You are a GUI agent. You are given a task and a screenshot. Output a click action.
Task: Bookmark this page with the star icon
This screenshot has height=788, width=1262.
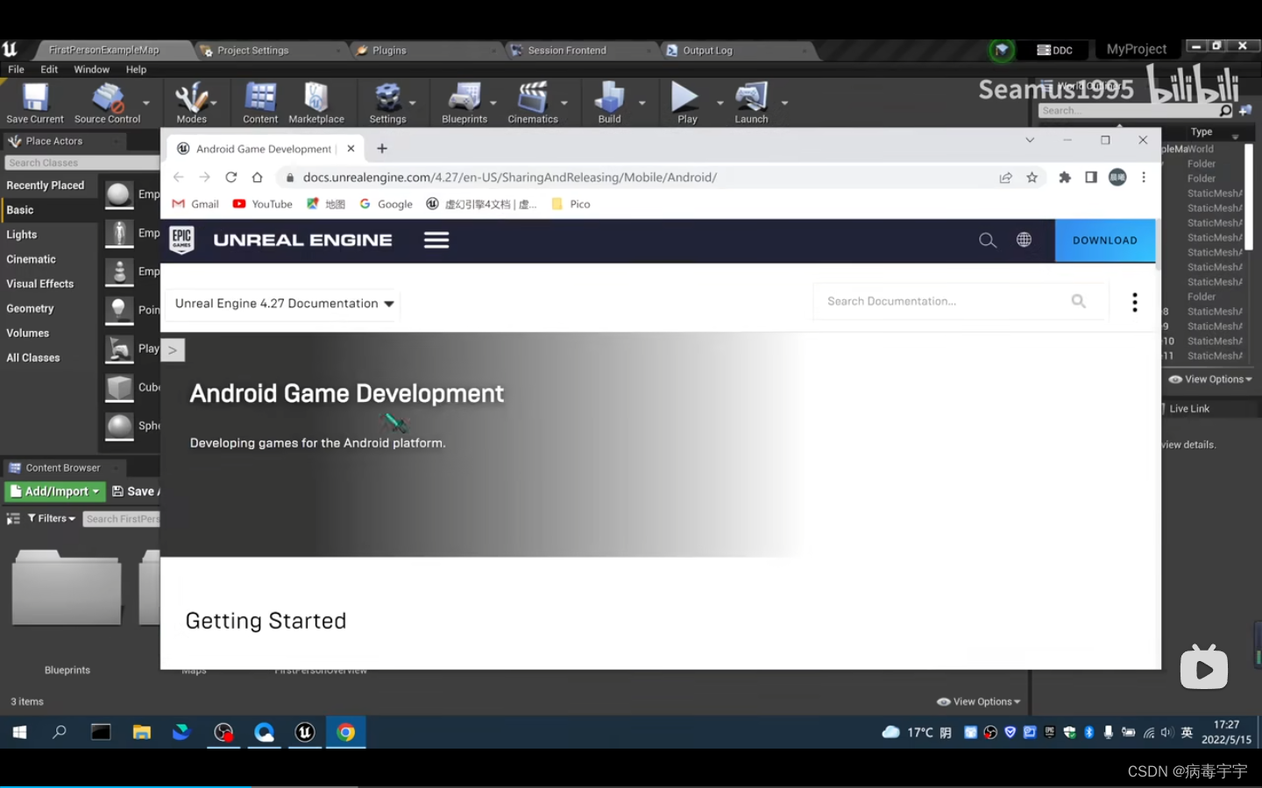1032,177
